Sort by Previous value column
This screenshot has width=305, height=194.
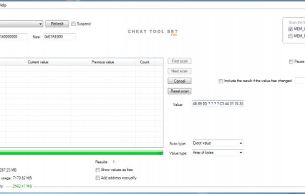pyautogui.click(x=103, y=62)
